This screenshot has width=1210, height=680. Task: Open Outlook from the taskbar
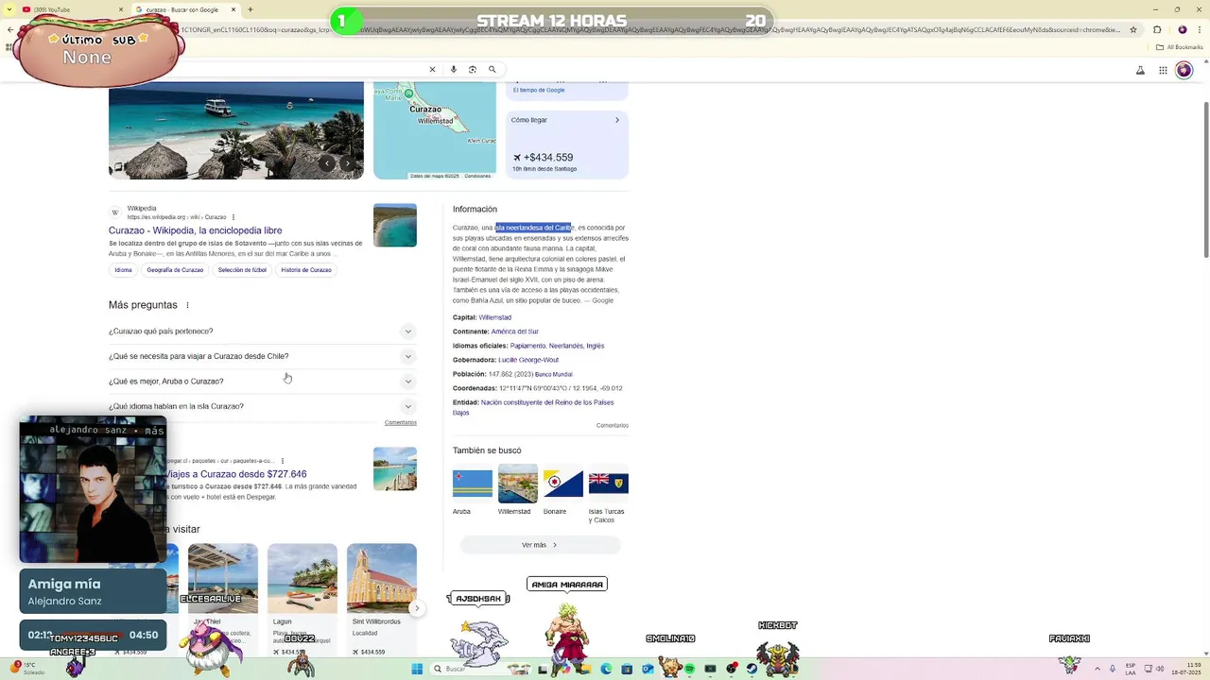tap(648, 669)
